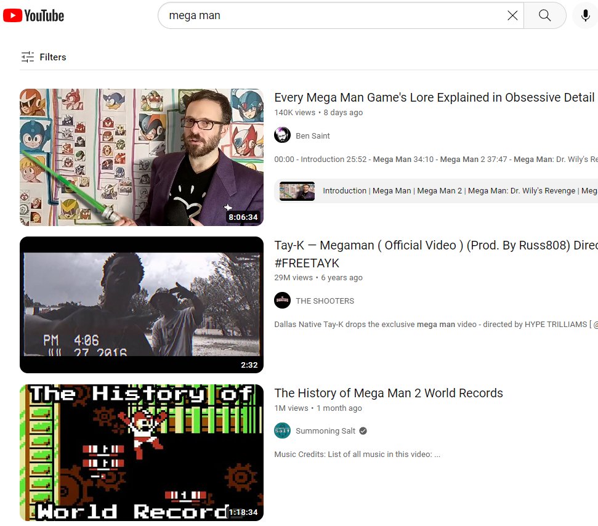Play the Tay-K Megaman video thumbnail

142,305
